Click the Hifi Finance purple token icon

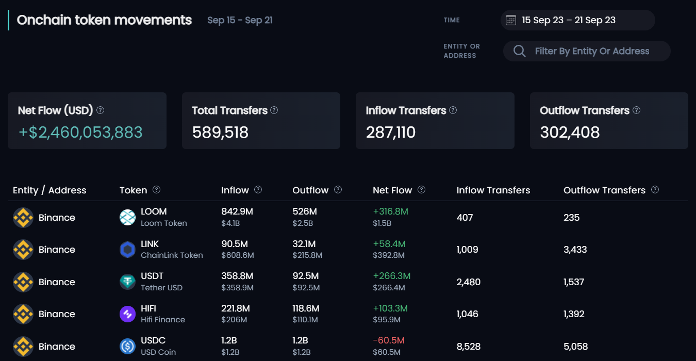tap(127, 314)
